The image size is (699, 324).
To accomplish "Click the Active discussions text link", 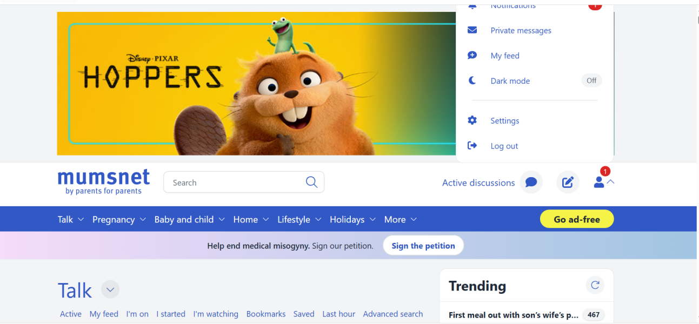I will click(x=478, y=183).
